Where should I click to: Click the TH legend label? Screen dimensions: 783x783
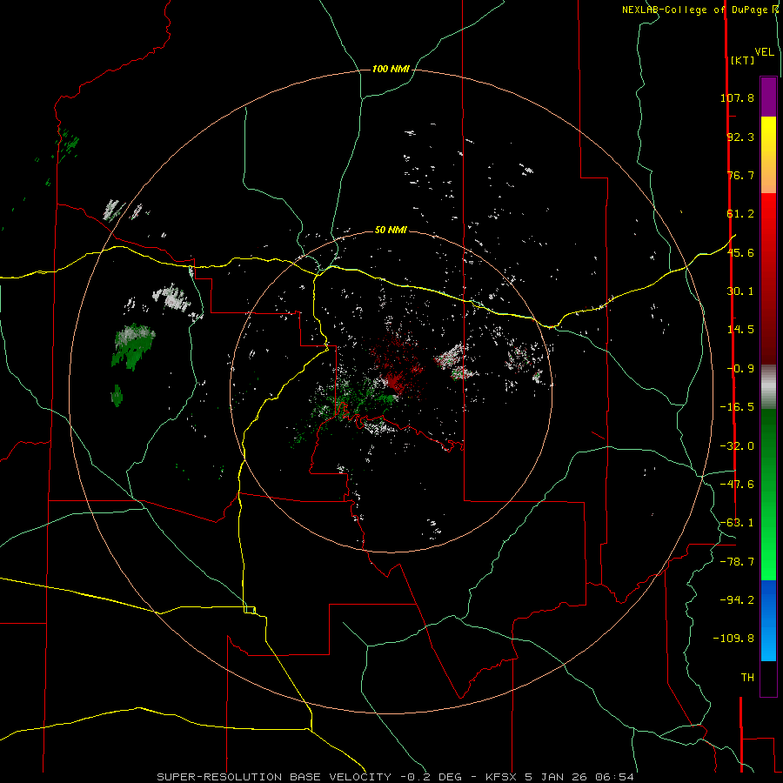point(747,678)
